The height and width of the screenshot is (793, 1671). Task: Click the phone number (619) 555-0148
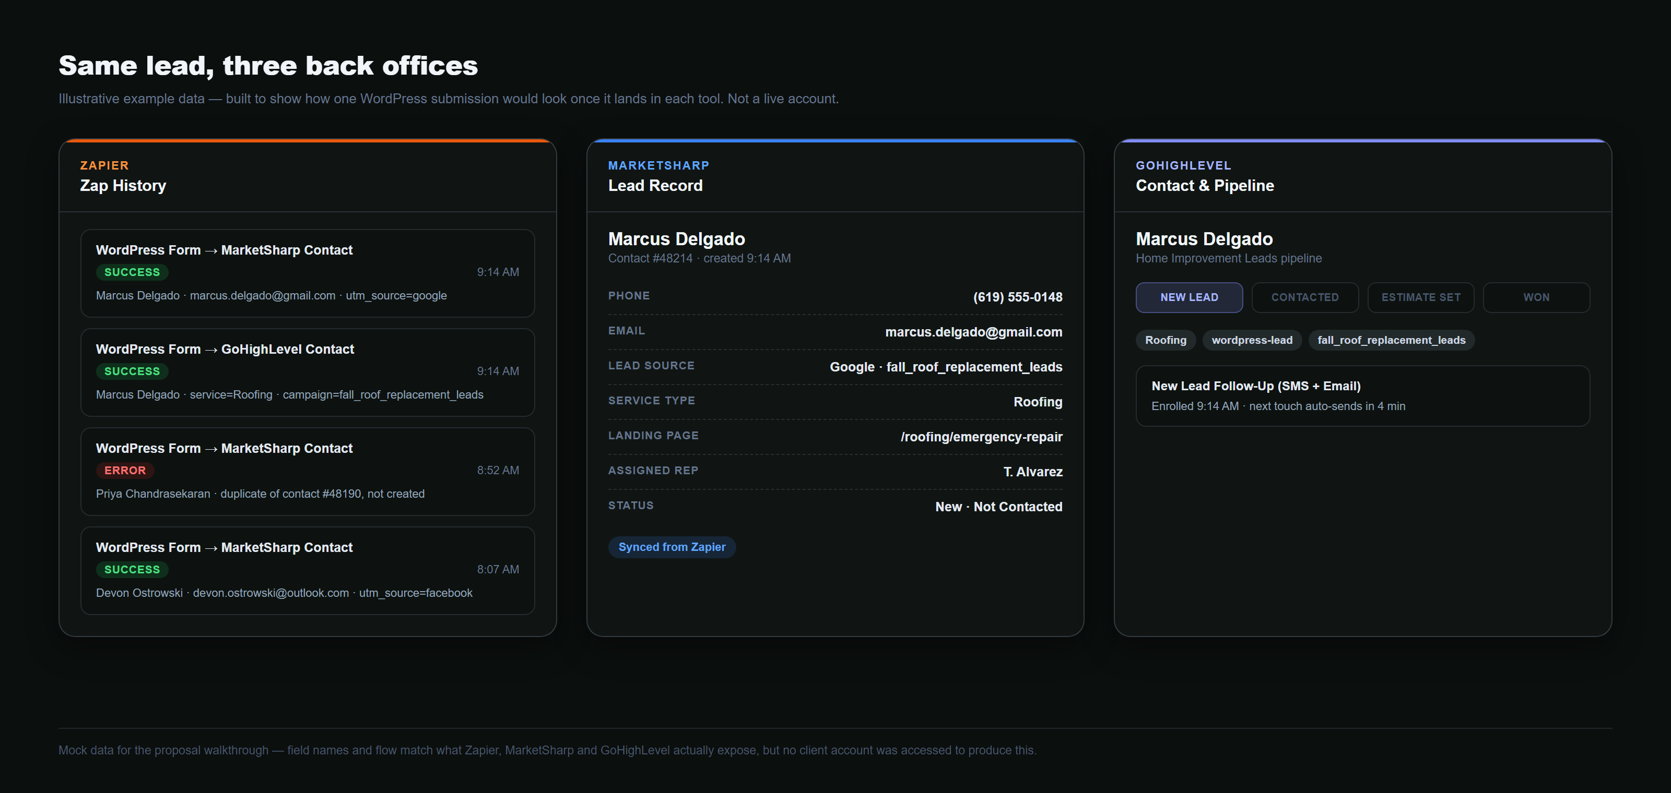point(1017,297)
